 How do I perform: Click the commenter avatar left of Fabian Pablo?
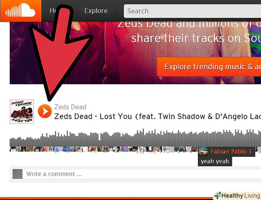pyautogui.click(x=194, y=149)
